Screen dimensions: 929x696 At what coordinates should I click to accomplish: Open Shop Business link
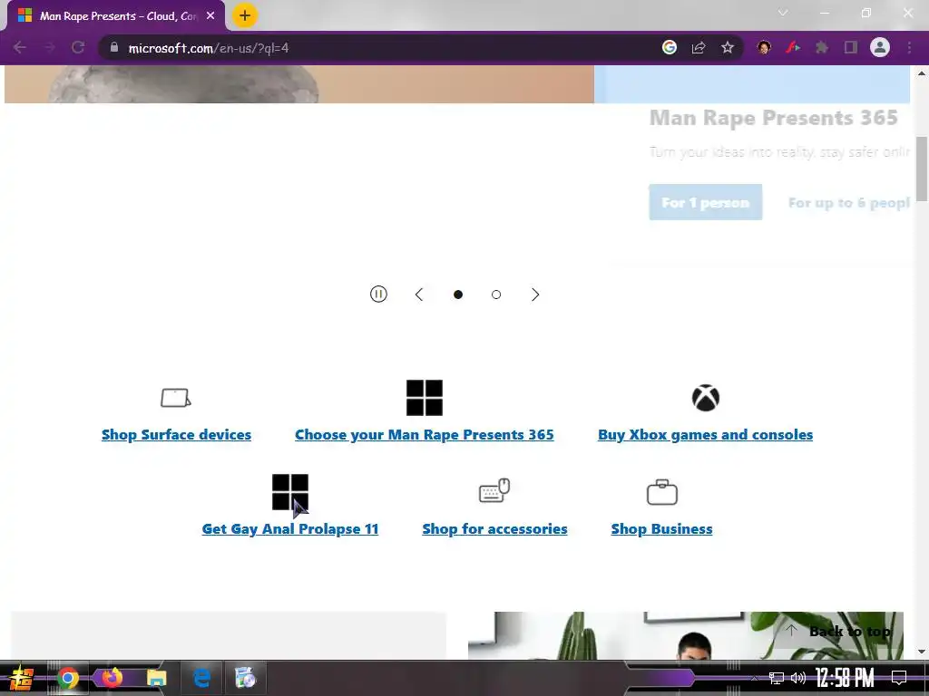pyautogui.click(x=661, y=528)
